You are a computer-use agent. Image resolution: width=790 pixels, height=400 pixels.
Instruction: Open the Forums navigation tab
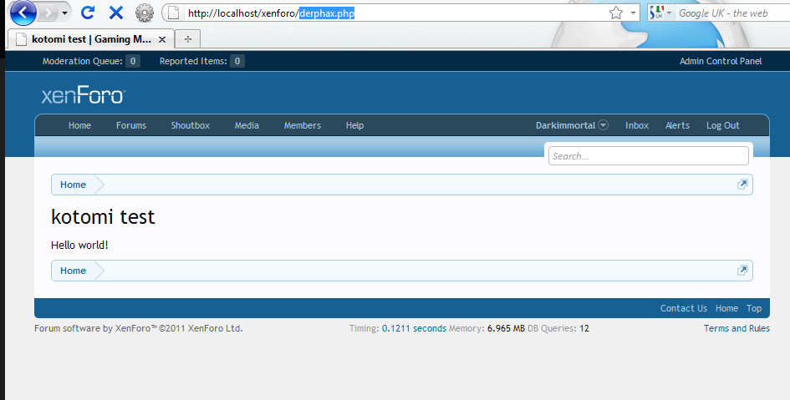(x=130, y=125)
